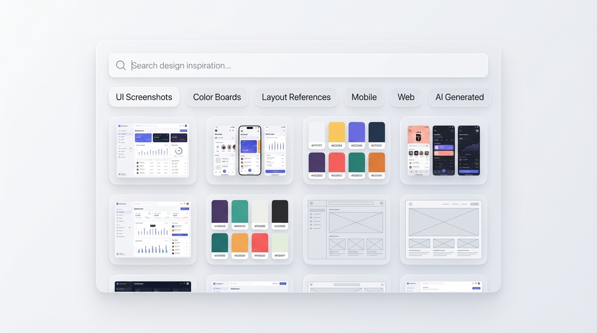Select the UI Screenshots filter chip
This screenshot has width=597, height=333.
point(144,97)
